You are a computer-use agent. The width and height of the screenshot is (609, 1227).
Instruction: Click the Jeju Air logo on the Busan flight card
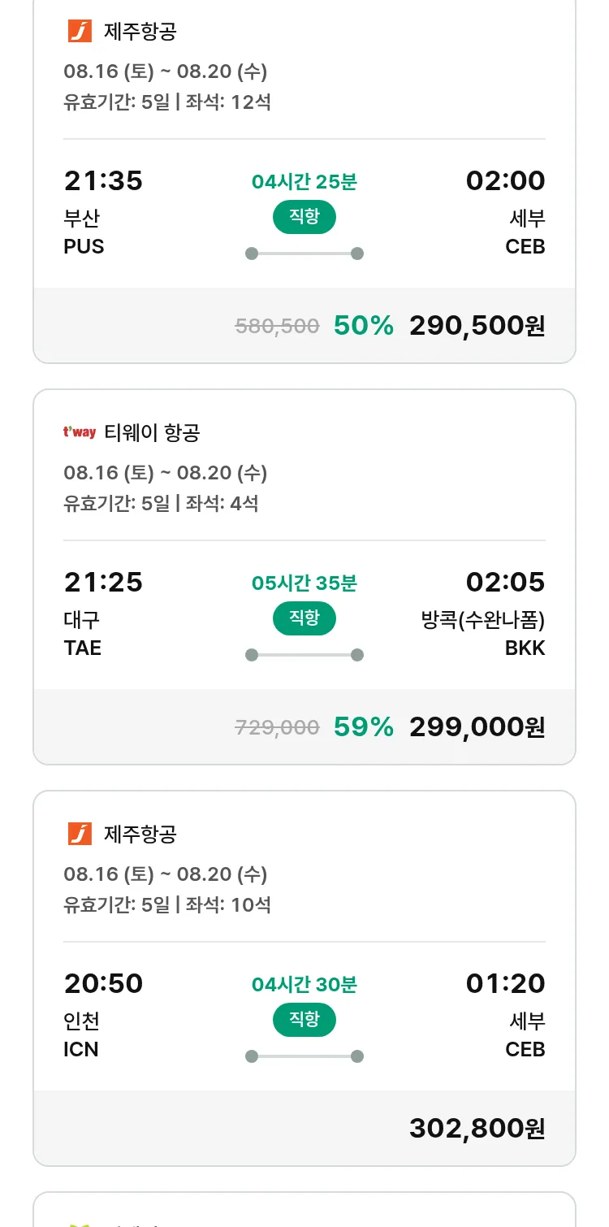coord(80,32)
